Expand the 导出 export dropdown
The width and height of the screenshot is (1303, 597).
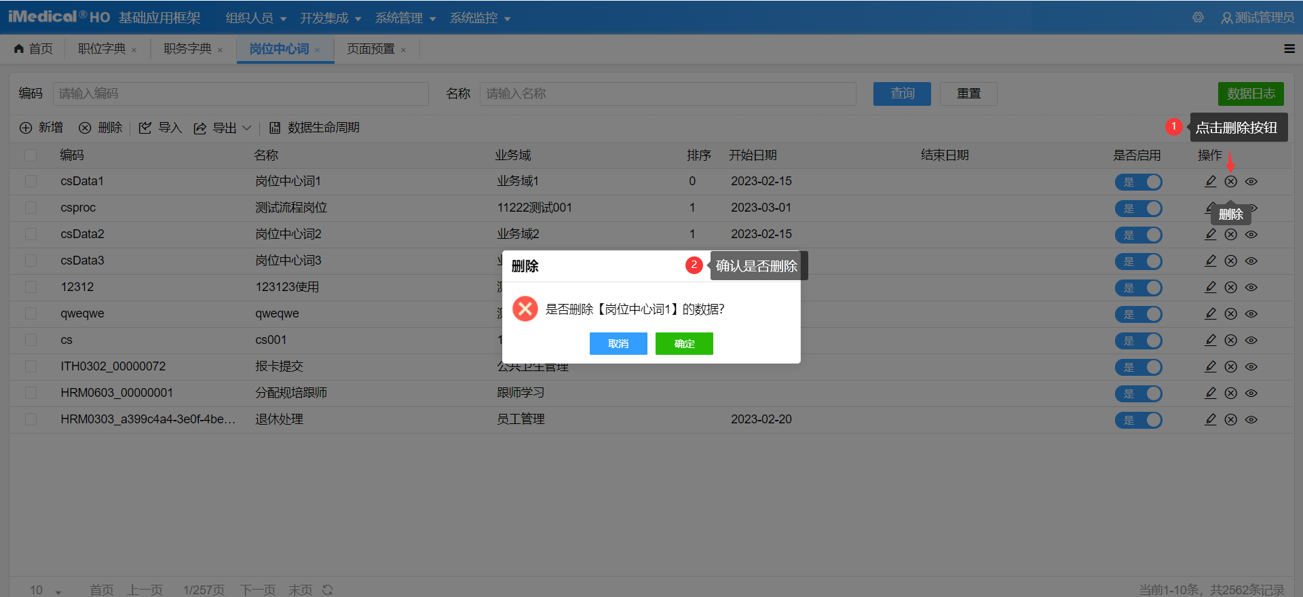pos(223,128)
